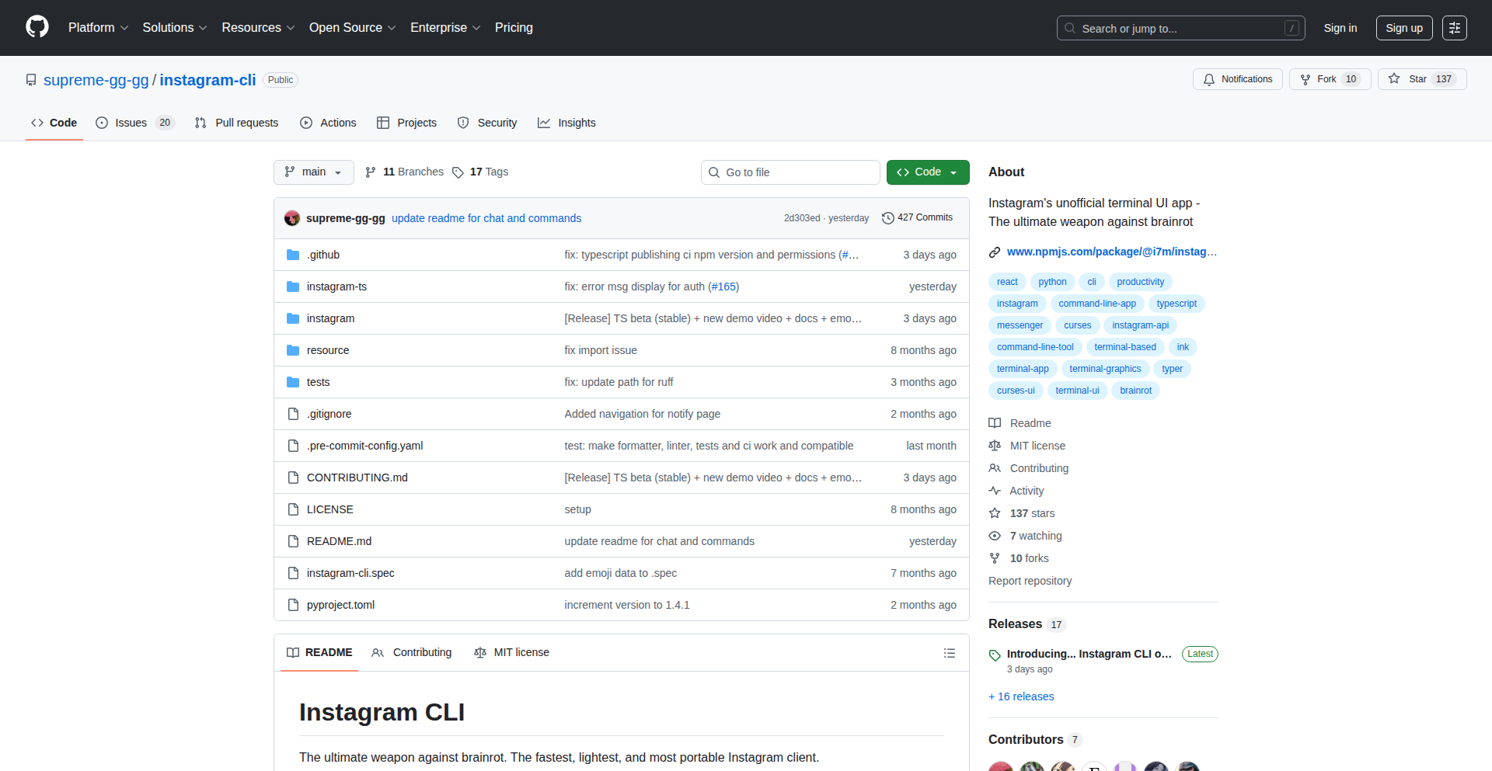Star the repository with the Star button
Viewport: 1492px width, 771px height.
(1422, 79)
